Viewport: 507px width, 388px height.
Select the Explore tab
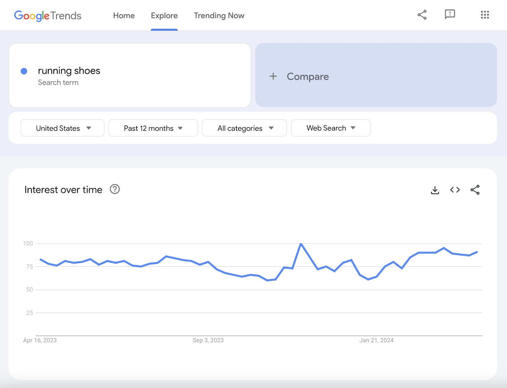[164, 16]
